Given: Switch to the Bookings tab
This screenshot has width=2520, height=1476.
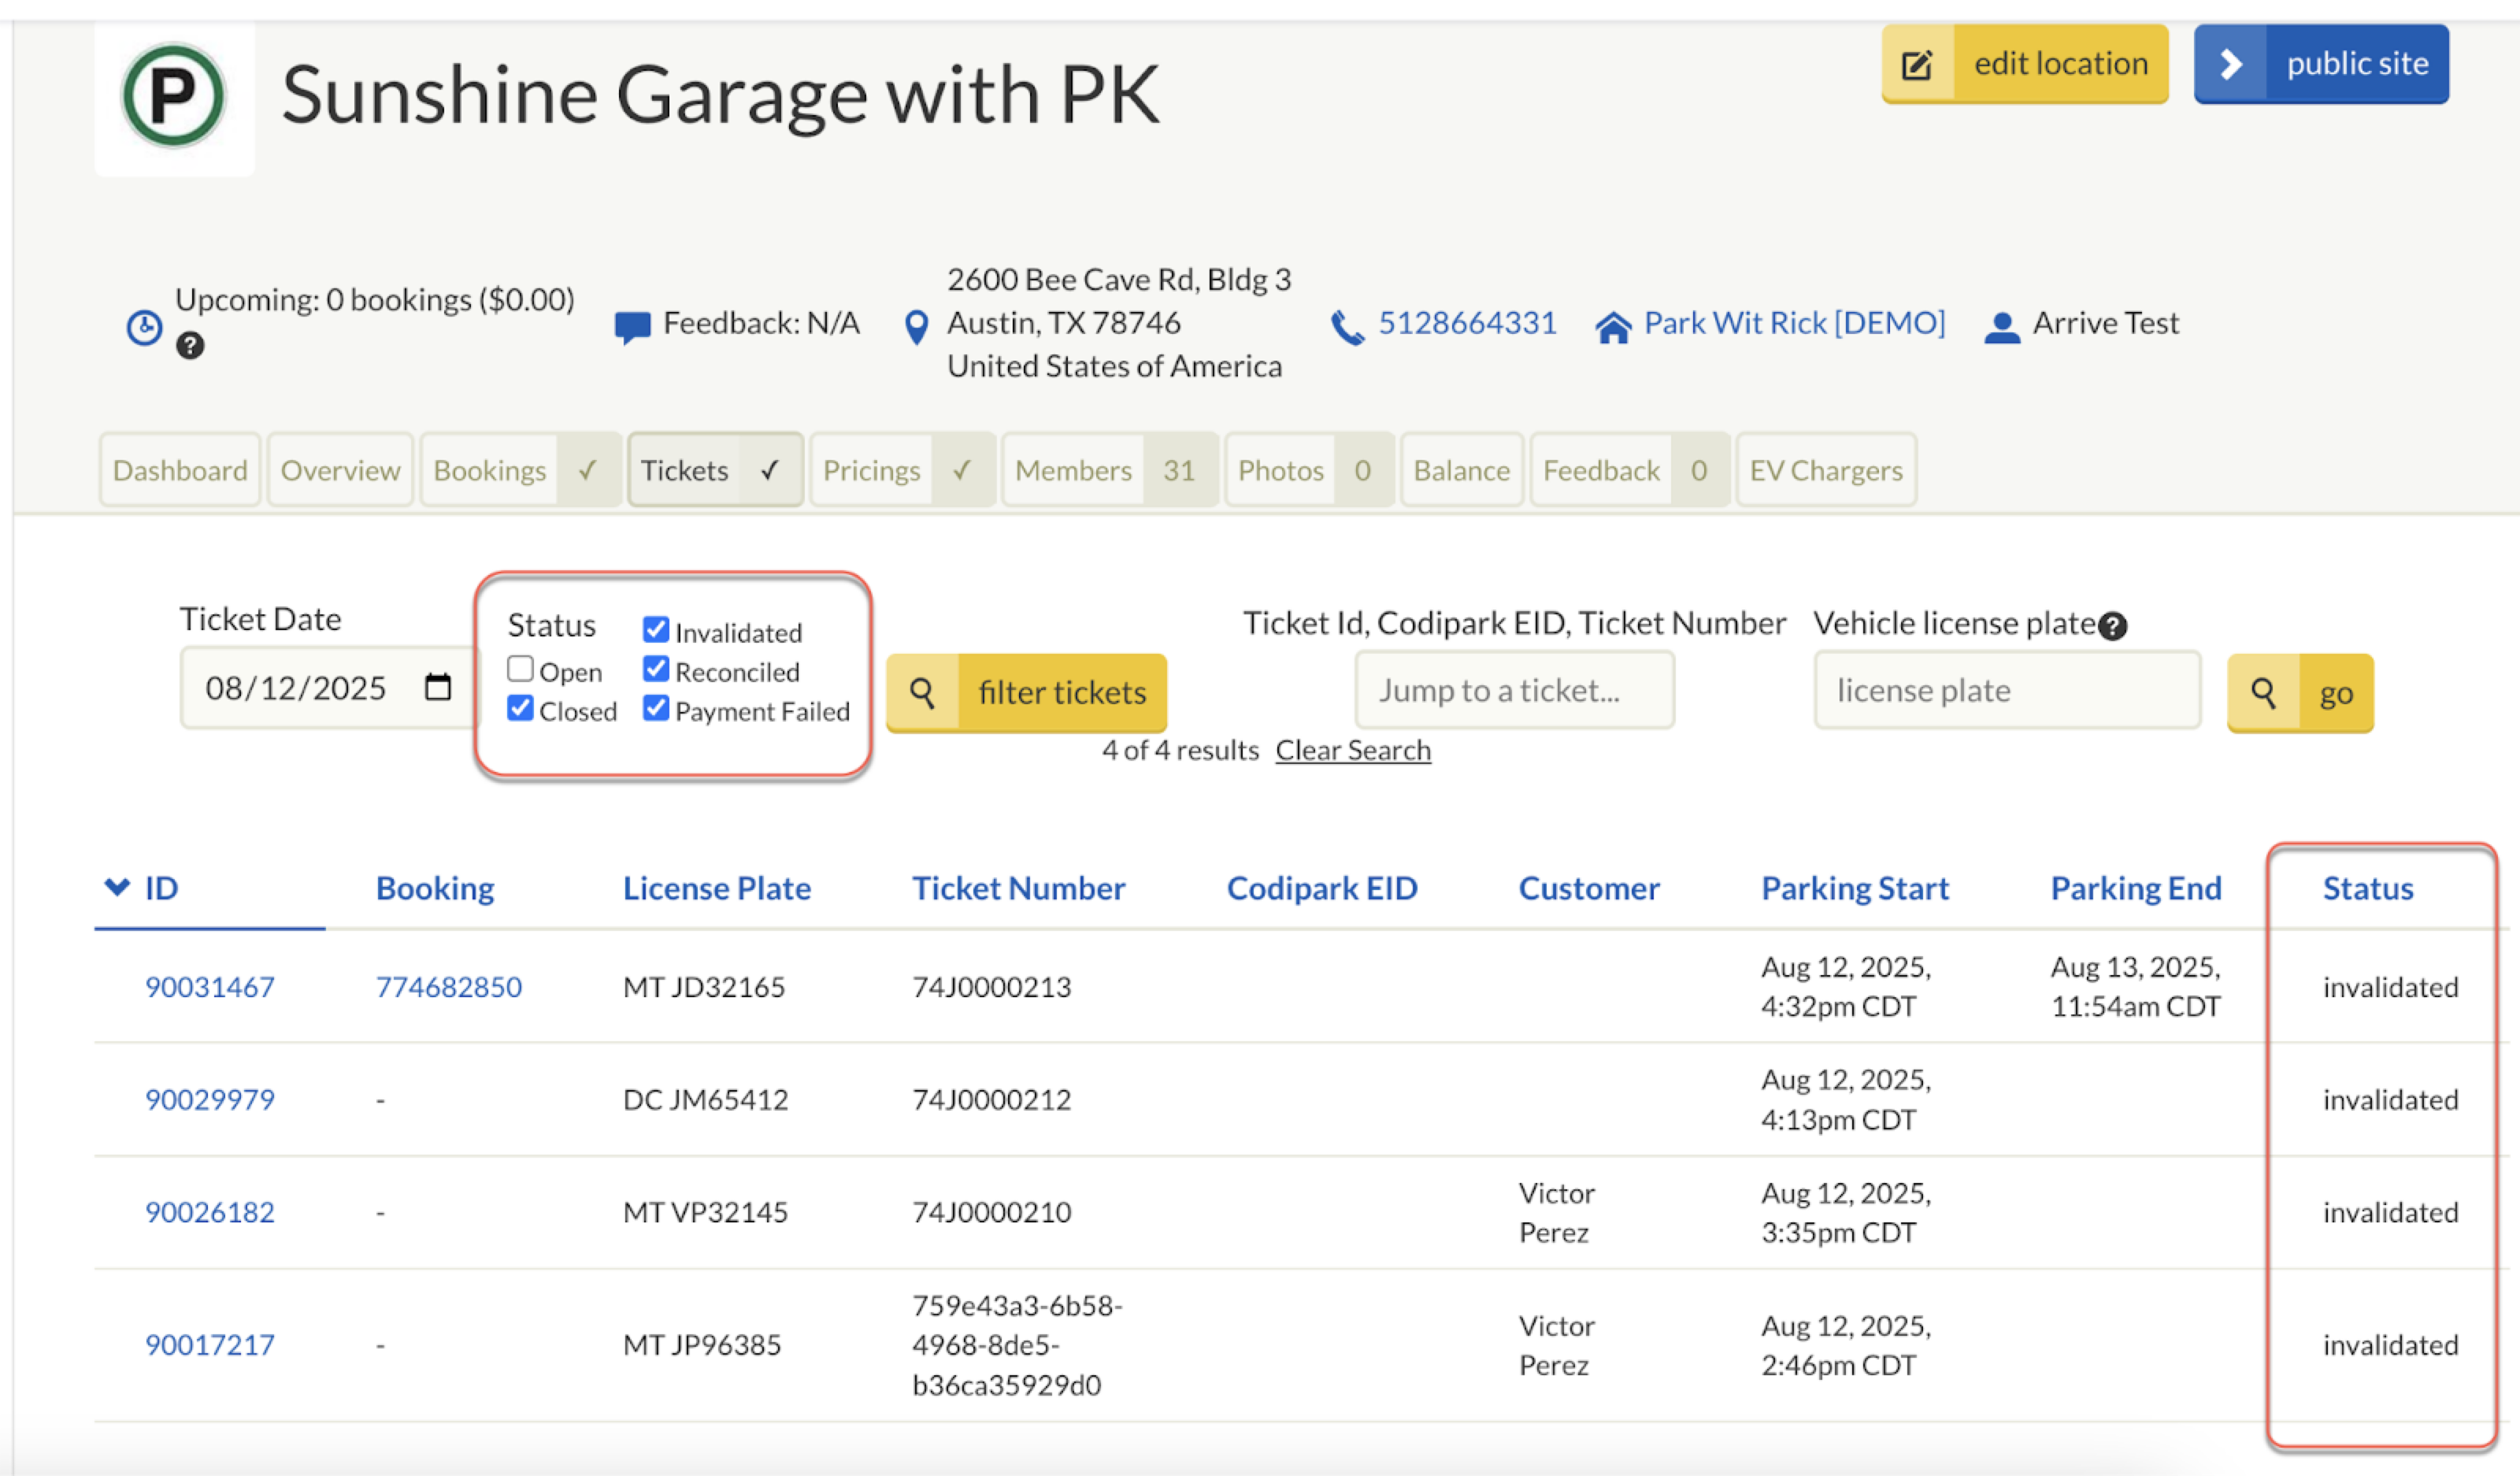Looking at the screenshot, I should (490, 470).
